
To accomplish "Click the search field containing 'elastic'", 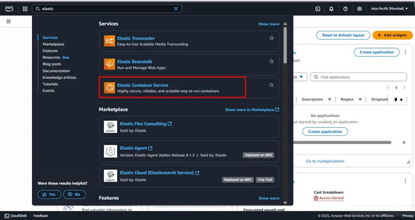I will point(107,9).
